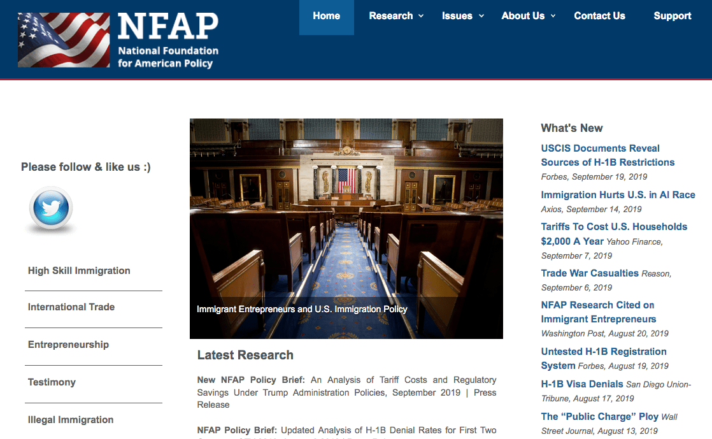Click the NFAP American flag logo
The height and width of the screenshot is (439, 712).
tap(64, 40)
